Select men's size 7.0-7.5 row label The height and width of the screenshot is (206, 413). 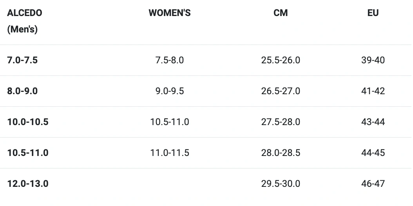tap(22, 60)
